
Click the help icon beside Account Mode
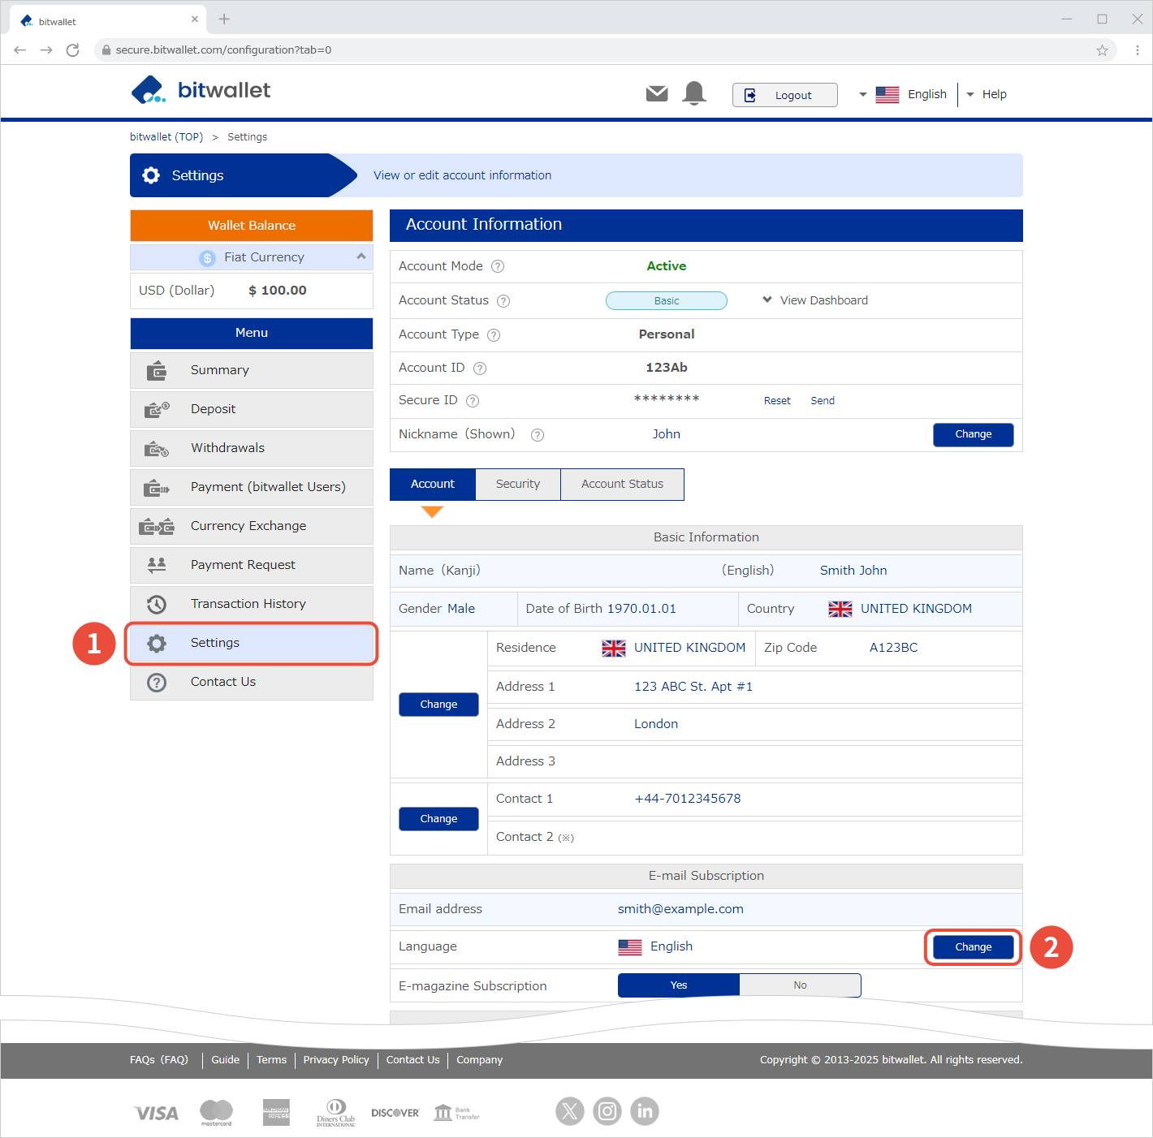pos(498,266)
